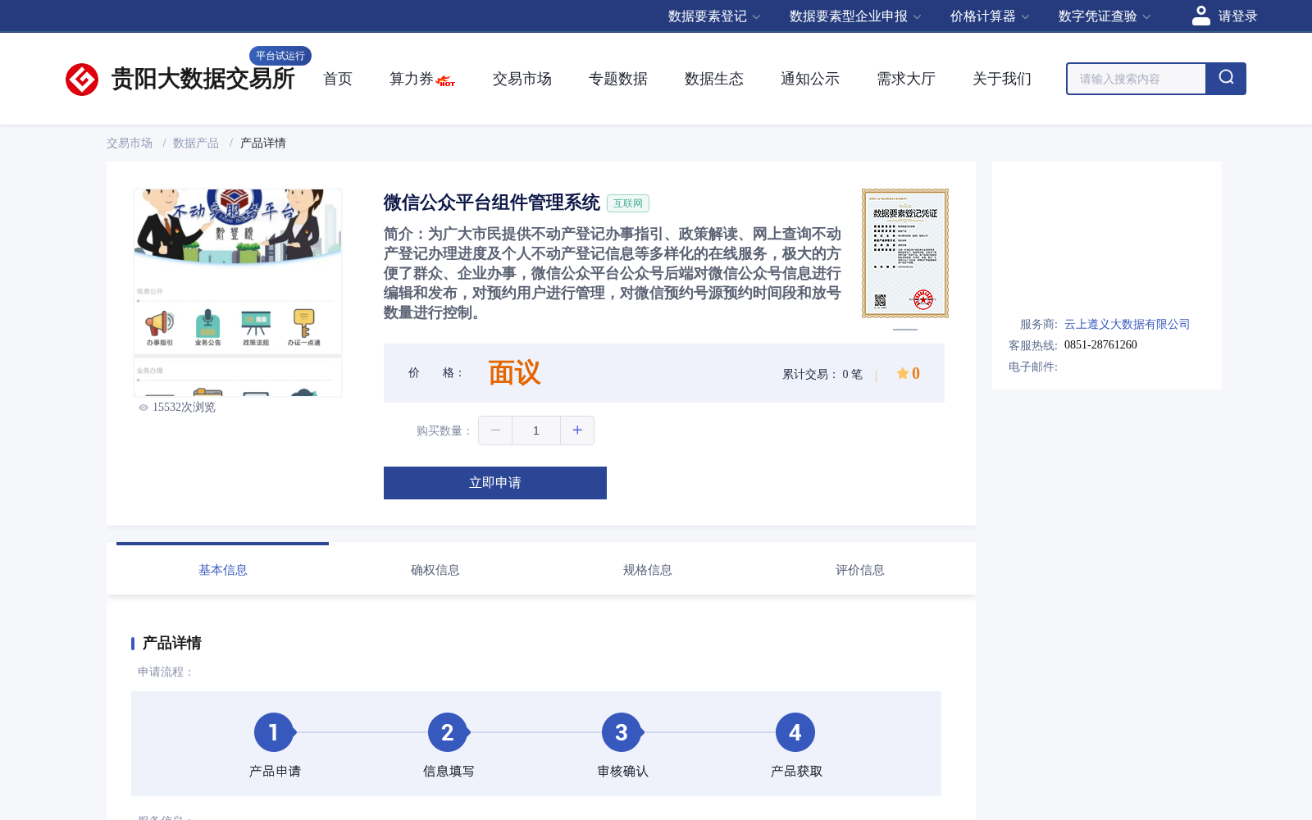This screenshot has height=820, width=1312.
Task: Click the search magnifier button
Action: (x=1226, y=79)
